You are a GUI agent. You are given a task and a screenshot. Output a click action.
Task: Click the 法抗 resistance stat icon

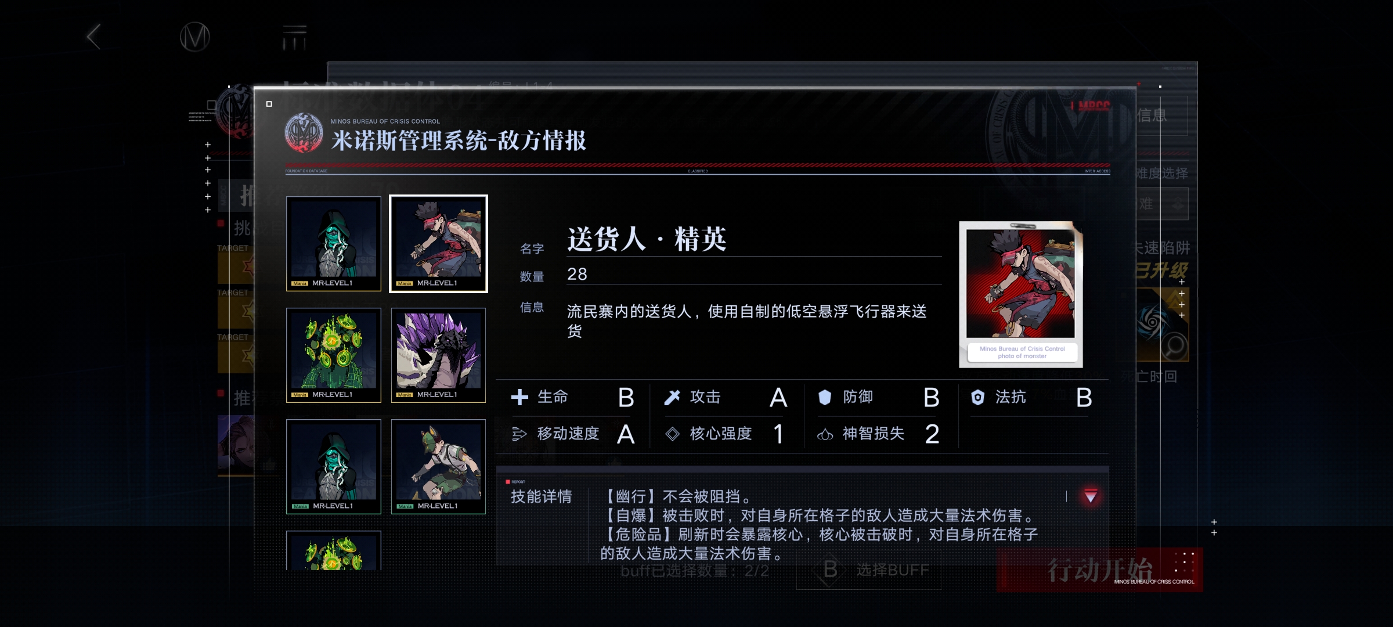(x=977, y=397)
